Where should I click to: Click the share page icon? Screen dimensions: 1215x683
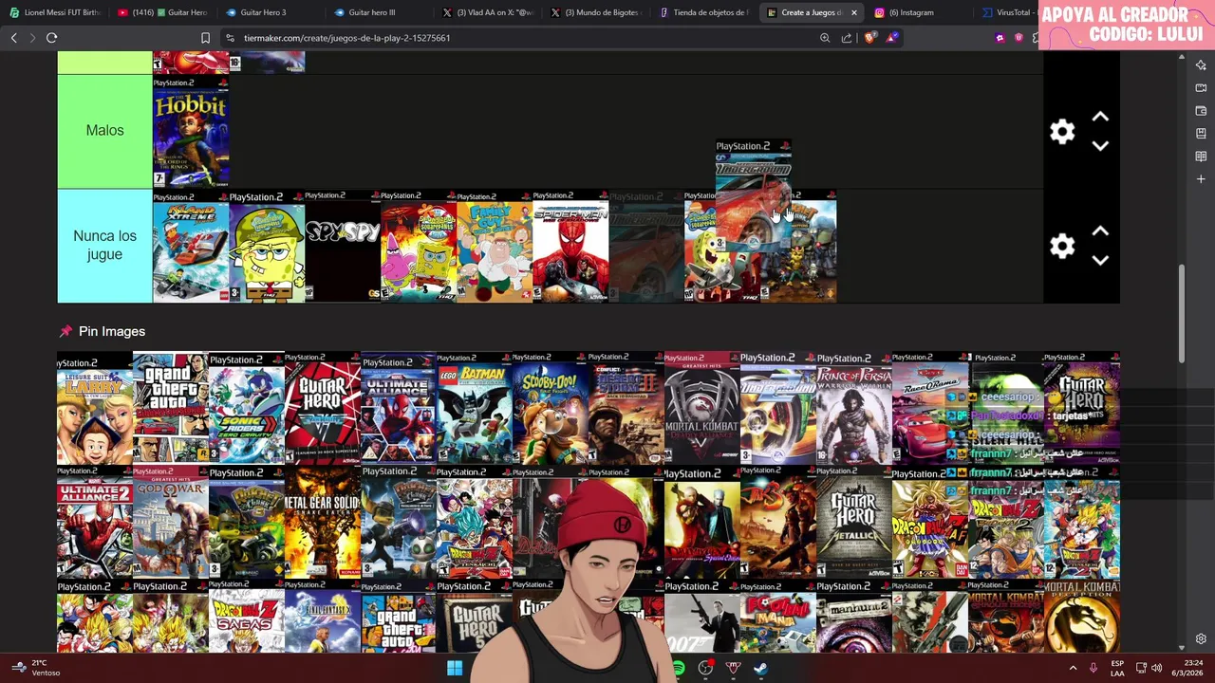click(x=847, y=38)
